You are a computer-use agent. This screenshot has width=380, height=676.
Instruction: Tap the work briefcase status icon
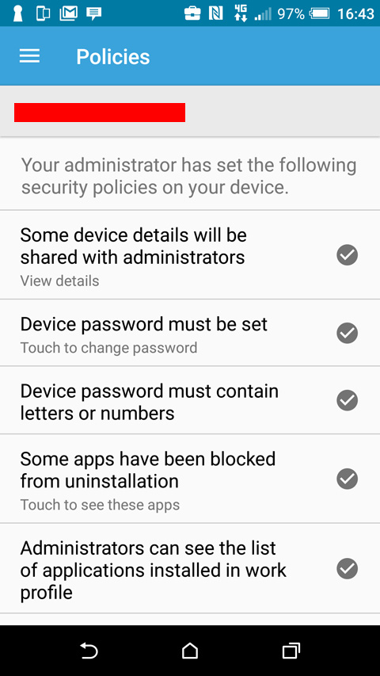coord(192,13)
